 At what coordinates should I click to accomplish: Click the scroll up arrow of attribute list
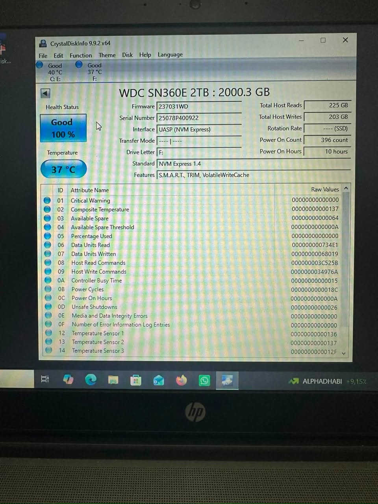[x=346, y=188]
